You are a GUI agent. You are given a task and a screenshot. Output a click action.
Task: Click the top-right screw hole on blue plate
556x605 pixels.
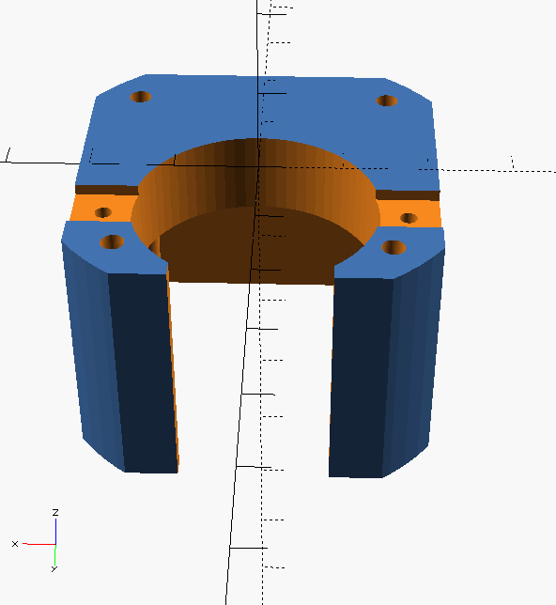[387, 101]
